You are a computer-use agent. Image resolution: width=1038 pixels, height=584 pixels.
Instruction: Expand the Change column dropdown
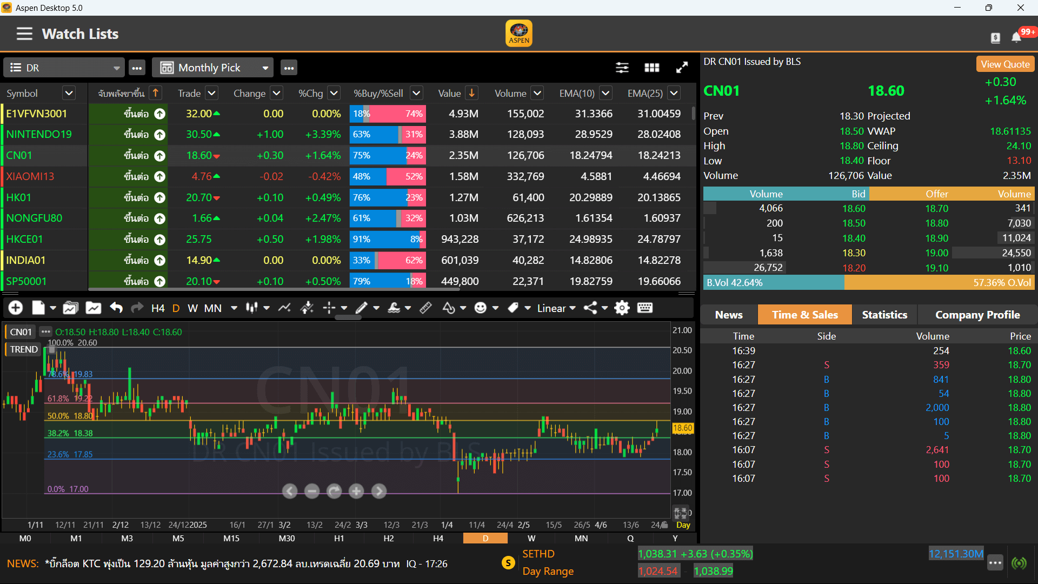[277, 93]
